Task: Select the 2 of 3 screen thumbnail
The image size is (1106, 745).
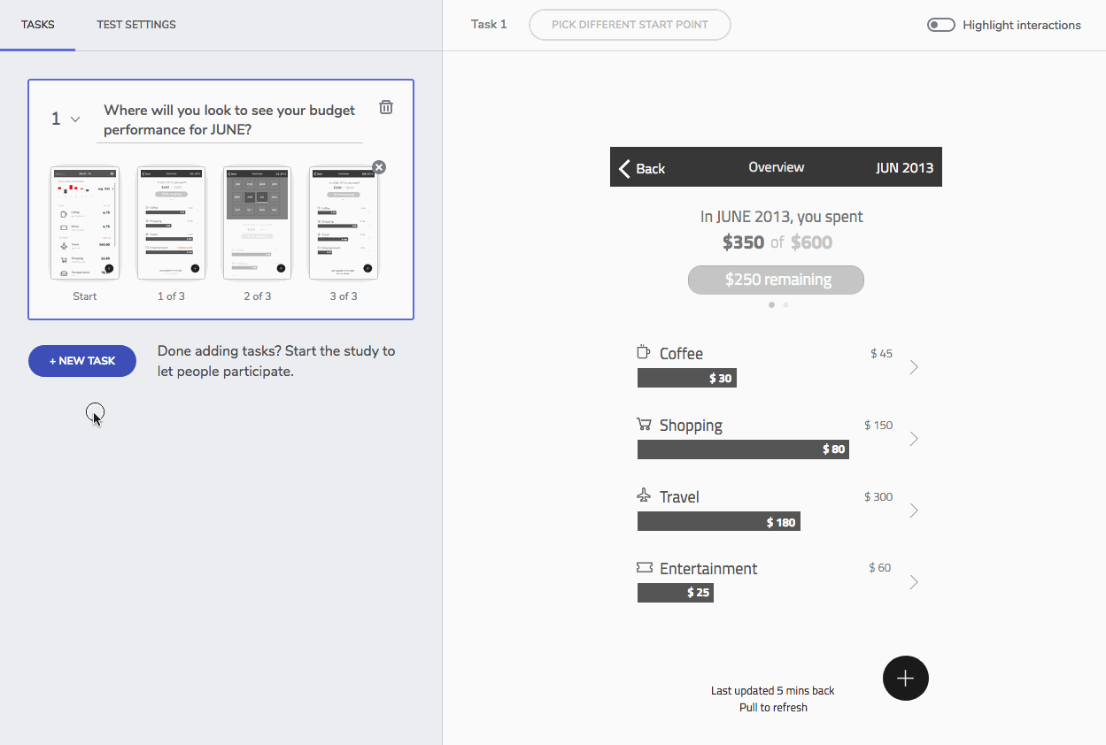Action: tap(258, 223)
